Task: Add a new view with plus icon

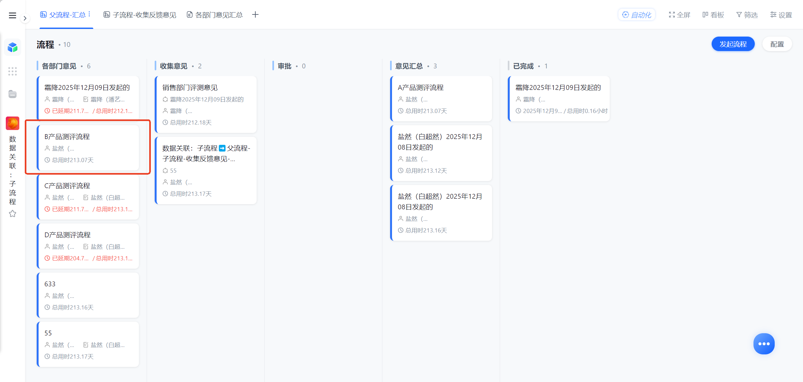Action: click(x=255, y=14)
